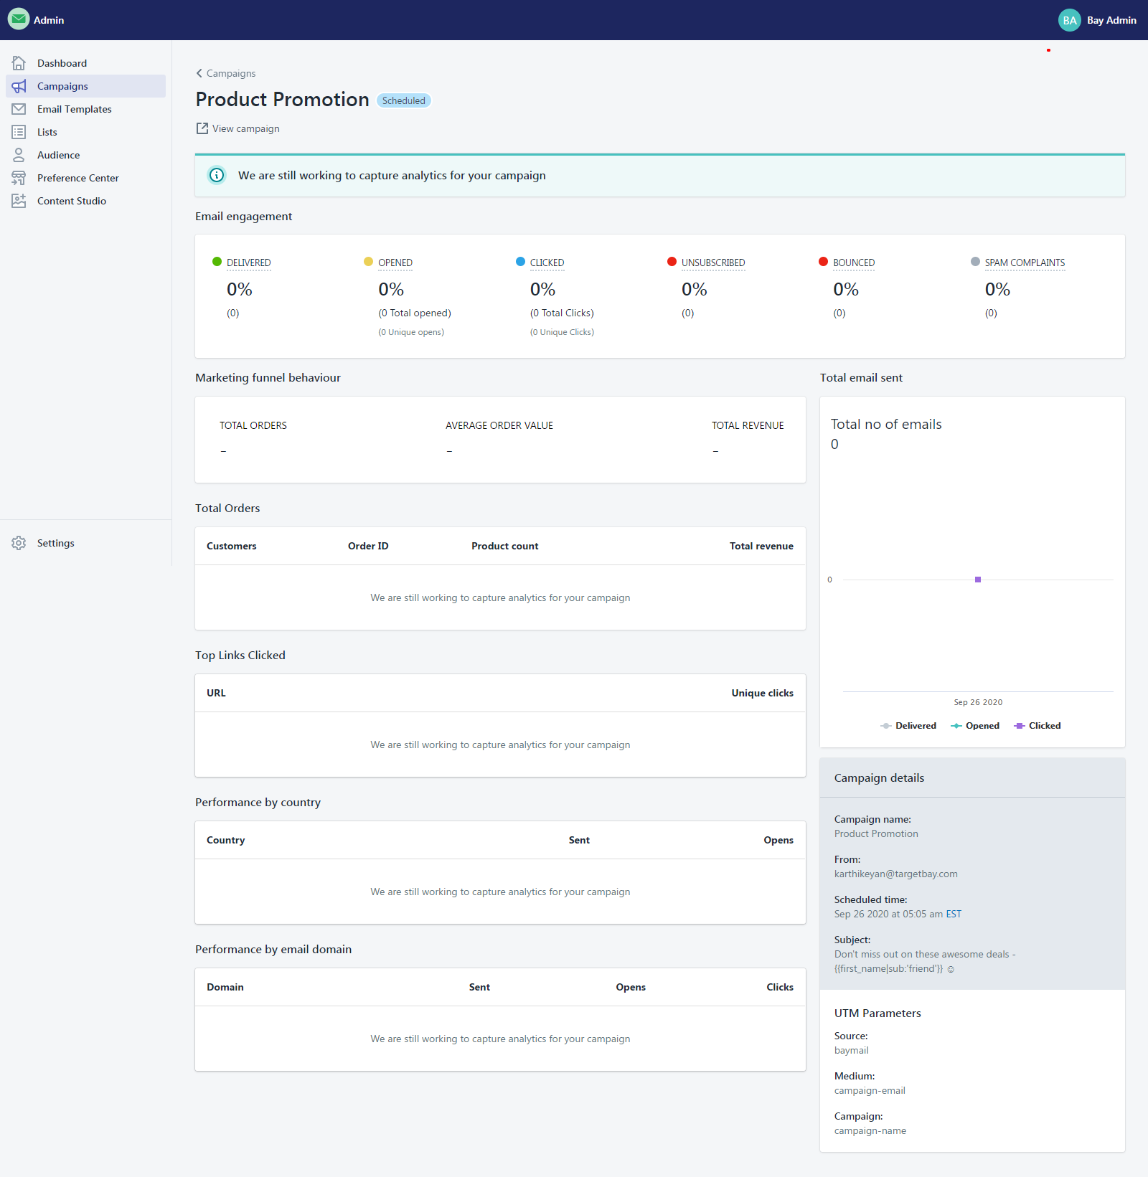Click the Audience person icon
This screenshot has height=1177, width=1148.
click(19, 155)
